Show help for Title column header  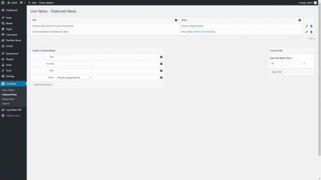[x=176, y=20]
